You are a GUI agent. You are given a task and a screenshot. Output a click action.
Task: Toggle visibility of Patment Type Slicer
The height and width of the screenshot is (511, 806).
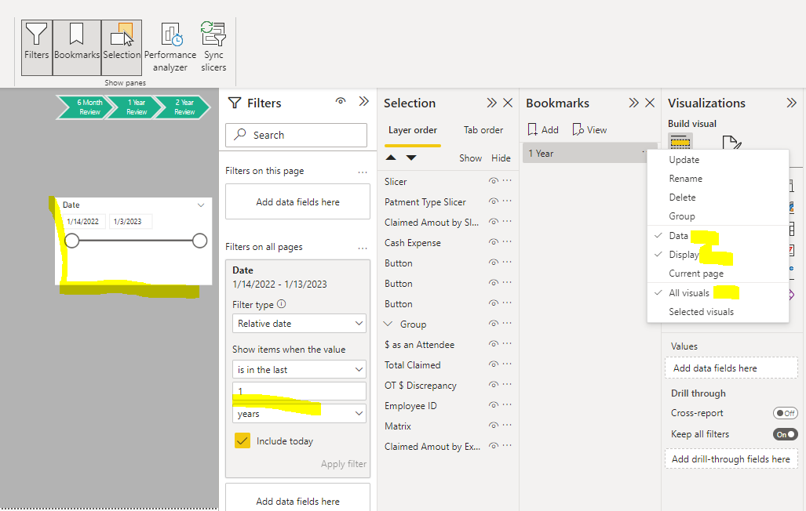click(494, 201)
